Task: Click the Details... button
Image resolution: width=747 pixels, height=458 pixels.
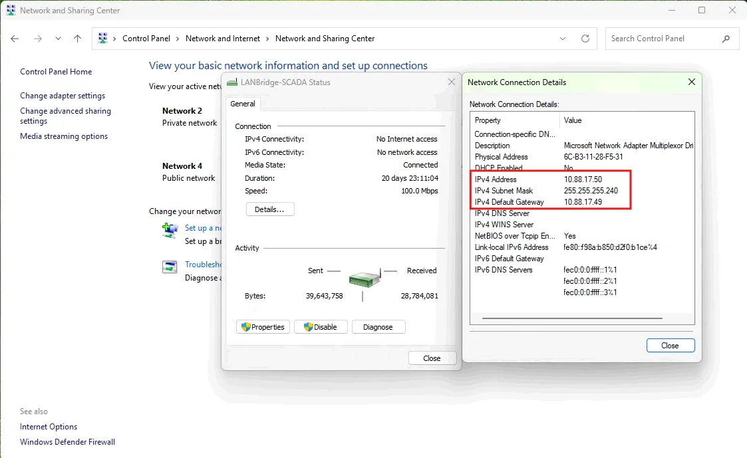Action: point(270,209)
